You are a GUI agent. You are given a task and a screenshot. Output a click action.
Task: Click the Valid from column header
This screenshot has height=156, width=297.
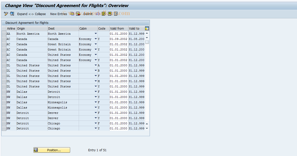coord(119,28)
